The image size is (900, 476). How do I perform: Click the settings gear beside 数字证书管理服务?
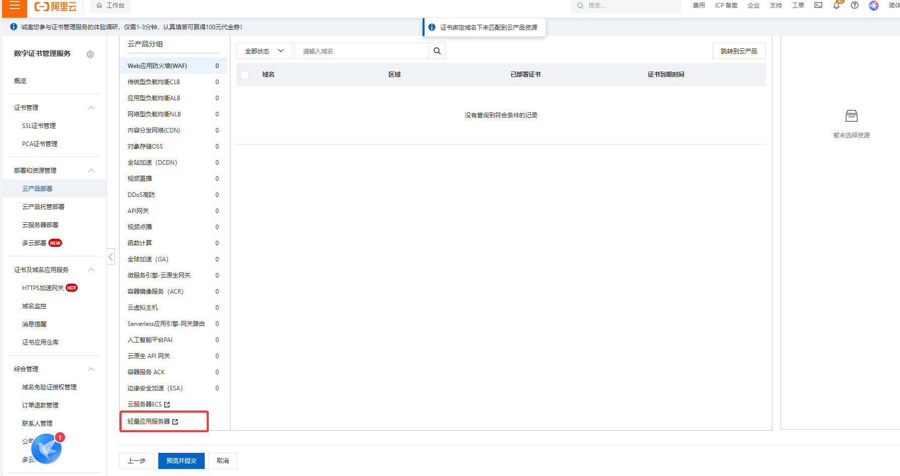90,54
